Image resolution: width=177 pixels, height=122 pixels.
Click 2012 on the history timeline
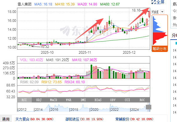[23, 110]
